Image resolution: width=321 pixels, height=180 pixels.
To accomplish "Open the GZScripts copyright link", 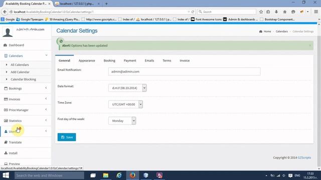I will click(x=304, y=157).
